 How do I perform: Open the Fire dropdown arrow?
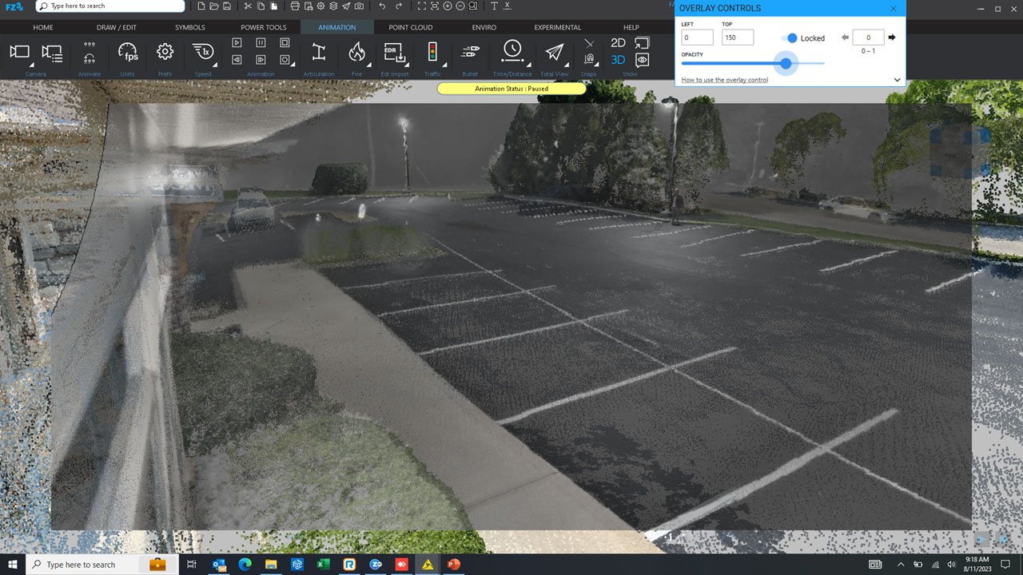368,64
